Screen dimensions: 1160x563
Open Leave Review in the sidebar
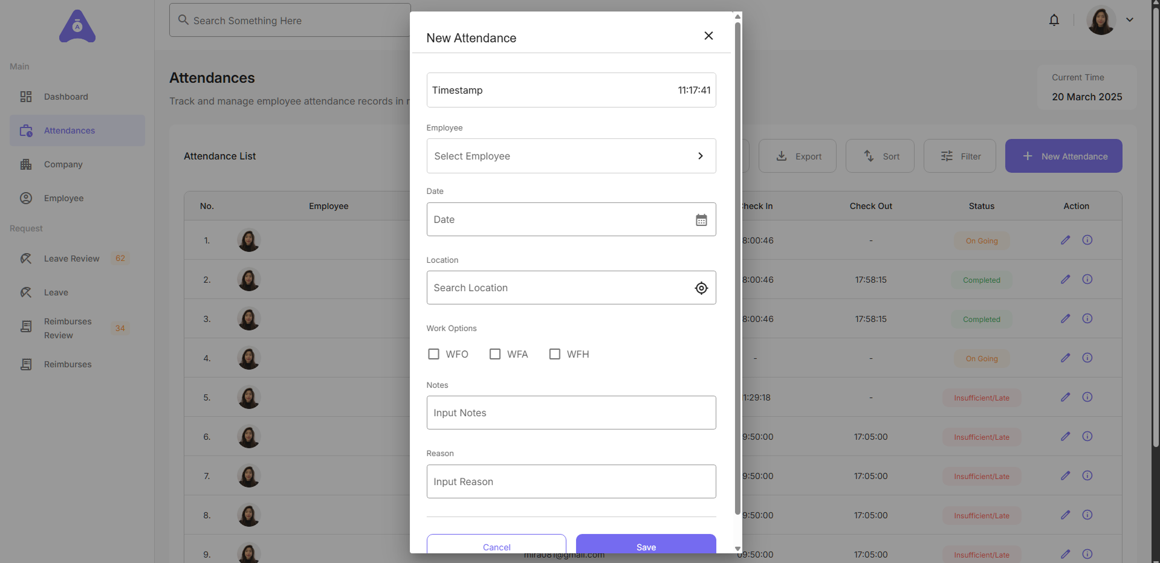(x=77, y=259)
